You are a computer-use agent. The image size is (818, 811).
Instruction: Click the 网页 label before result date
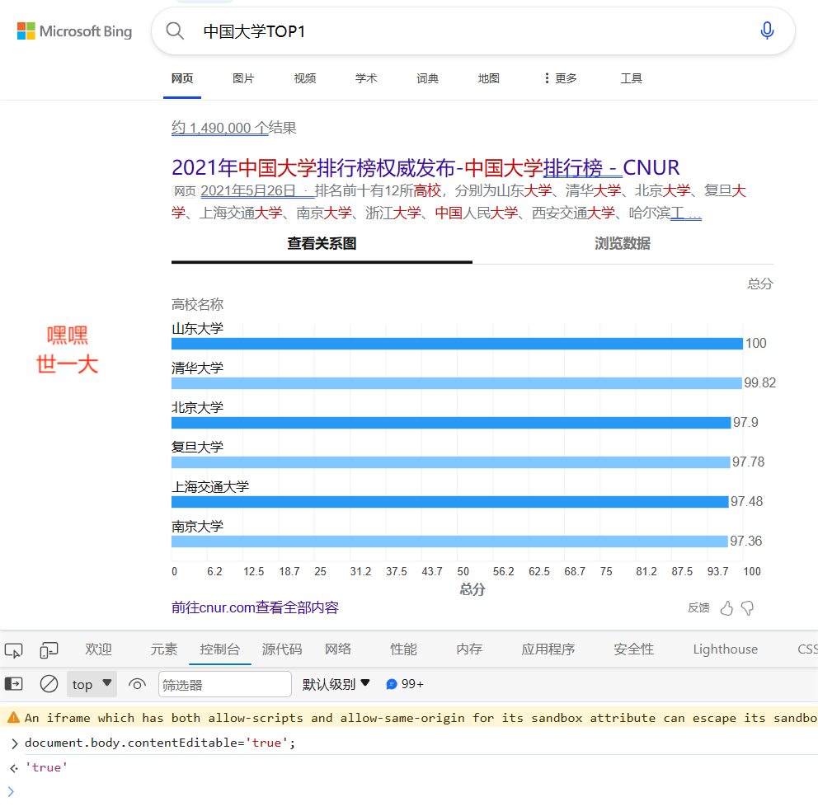[x=185, y=191]
